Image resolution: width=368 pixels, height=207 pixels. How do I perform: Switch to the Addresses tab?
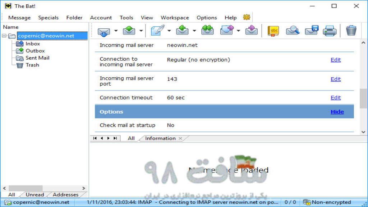(65, 194)
